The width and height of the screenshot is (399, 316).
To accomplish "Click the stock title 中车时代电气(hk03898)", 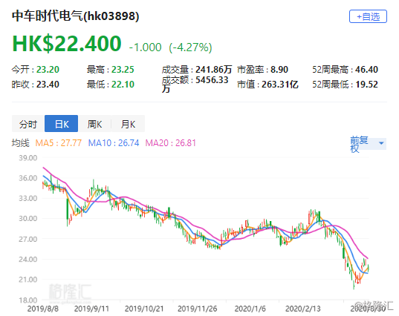I will coord(76,16).
